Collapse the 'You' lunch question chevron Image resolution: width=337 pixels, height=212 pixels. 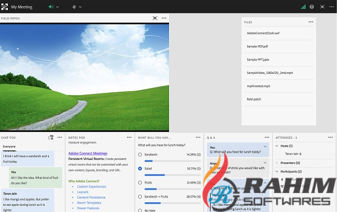[265, 147]
